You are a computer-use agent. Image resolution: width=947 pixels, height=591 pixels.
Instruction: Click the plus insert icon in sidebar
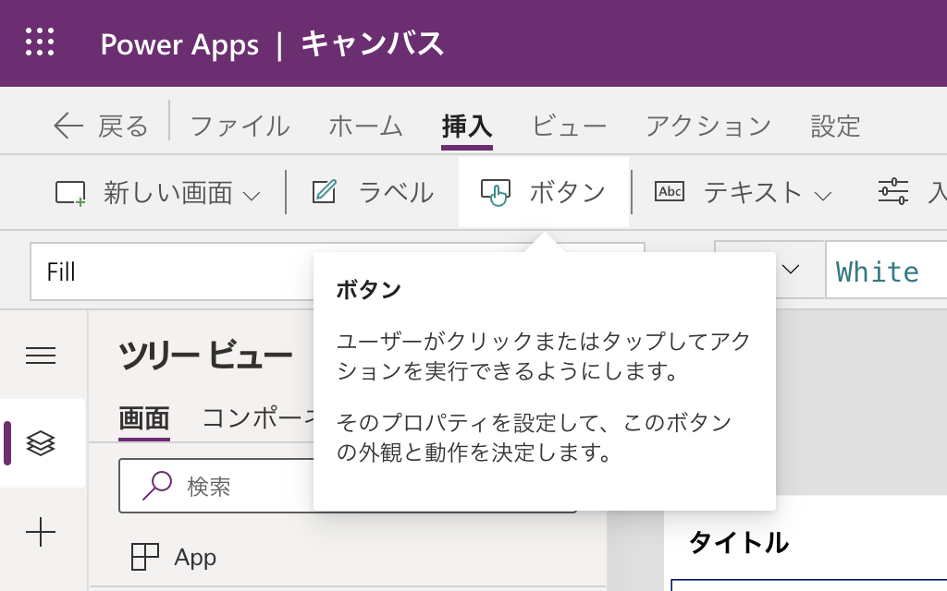[x=41, y=532]
